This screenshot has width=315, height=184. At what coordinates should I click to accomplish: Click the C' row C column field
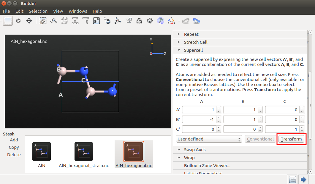tap(282, 129)
